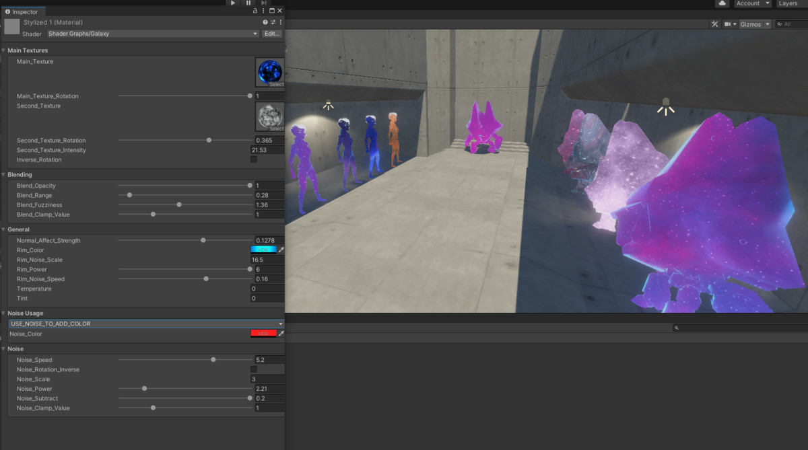The width and height of the screenshot is (808, 450).
Task: Open the Account dropdown
Action: [x=752, y=3]
